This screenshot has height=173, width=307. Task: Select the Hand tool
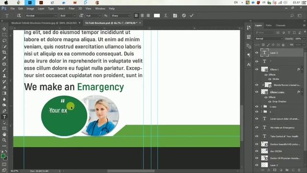coord(4,135)
